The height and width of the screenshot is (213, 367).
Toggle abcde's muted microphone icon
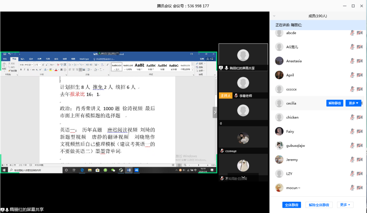pos(352,33)
